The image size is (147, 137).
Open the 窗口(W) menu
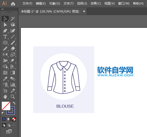coord(124,4)
